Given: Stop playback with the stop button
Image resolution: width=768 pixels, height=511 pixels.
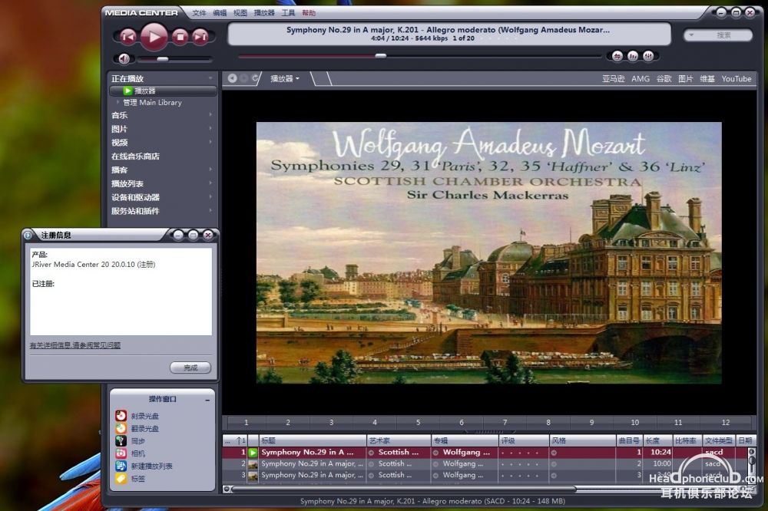Looking at the screenshot, I should pyautogui.click(x=180, y=36).
